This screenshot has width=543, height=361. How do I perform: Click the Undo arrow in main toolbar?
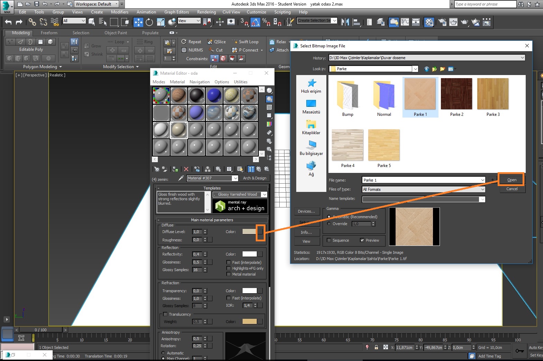8,22
